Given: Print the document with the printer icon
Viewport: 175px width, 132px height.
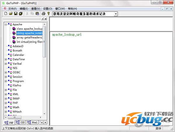Looking at the screenshot, I should click(43, 14).
